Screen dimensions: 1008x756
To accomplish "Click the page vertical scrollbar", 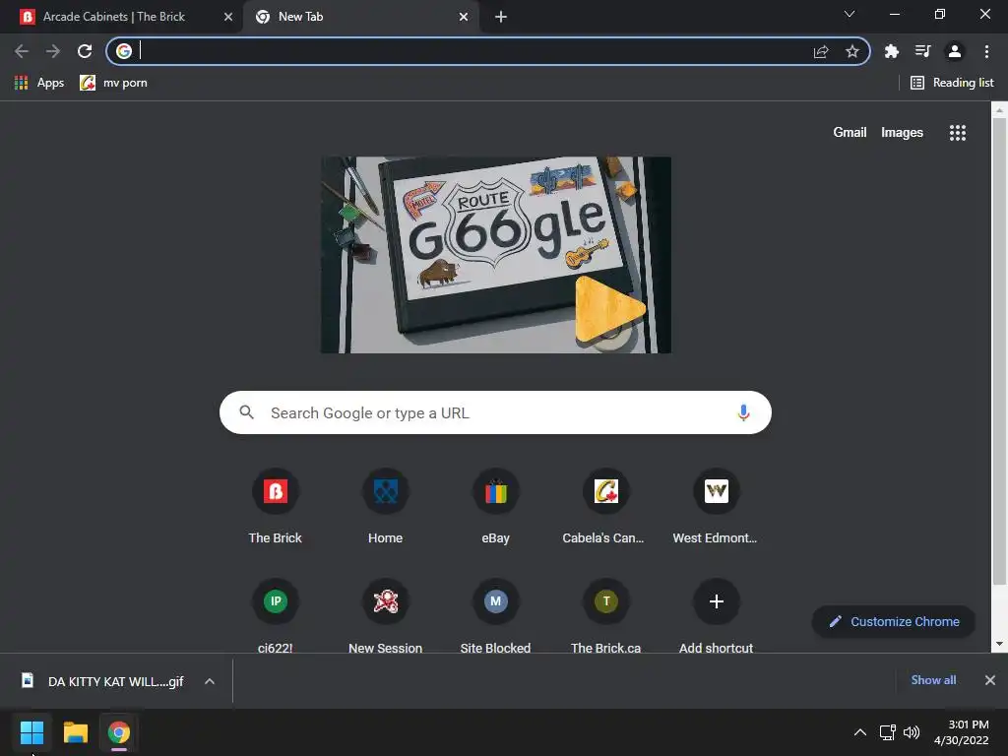I will click(x=999, y=352).
